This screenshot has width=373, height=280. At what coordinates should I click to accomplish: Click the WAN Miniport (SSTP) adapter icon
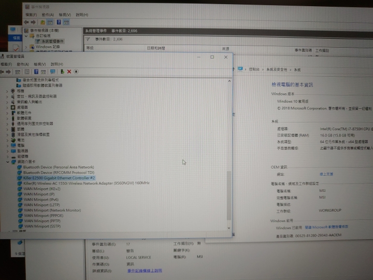pos(21,226)
